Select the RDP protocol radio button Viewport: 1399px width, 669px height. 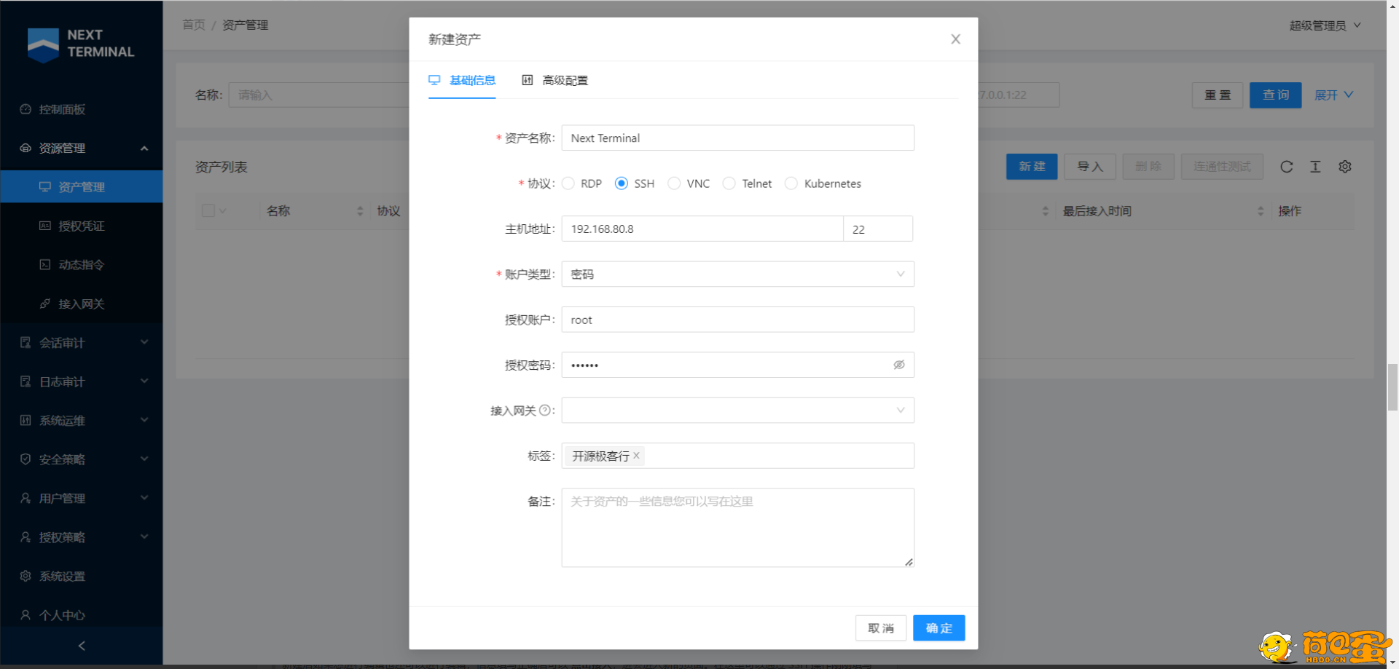tap(568, 183)
